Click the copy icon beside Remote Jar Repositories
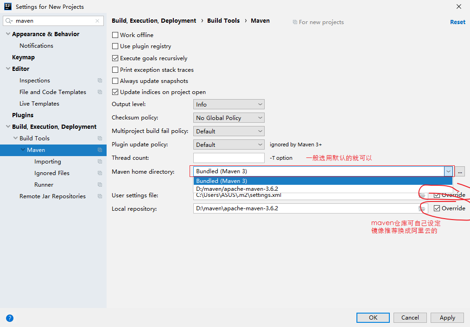Image resolution: width=470 pixels, height=327 pixels. (x=100, y=196)
